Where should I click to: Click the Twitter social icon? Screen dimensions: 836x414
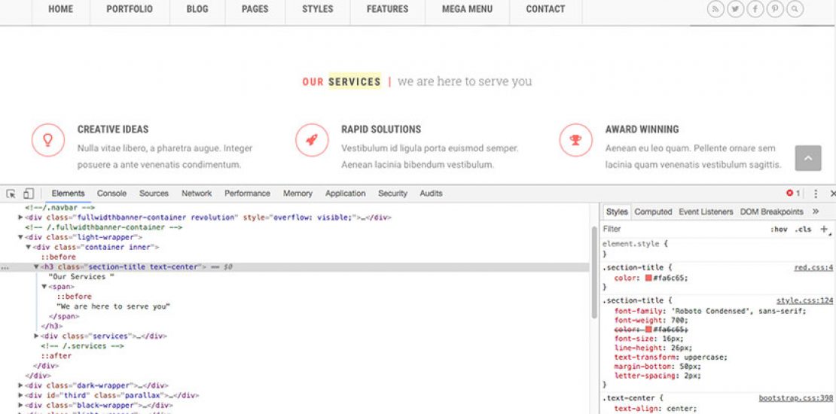tap(735, 9)
